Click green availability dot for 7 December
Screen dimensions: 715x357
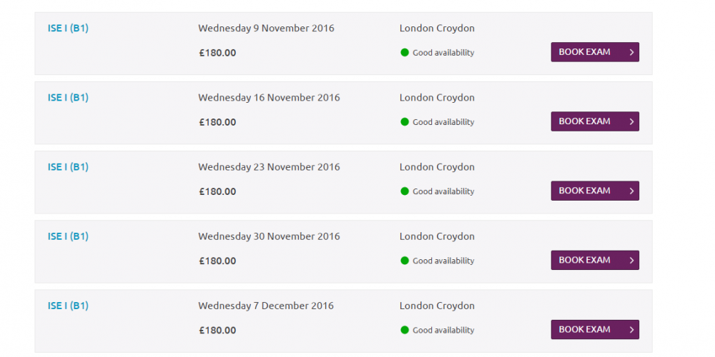point(405,330)
